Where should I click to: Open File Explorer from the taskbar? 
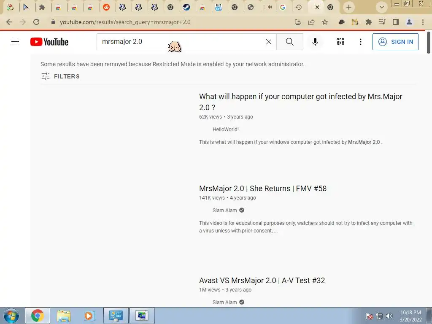point(64,316)
